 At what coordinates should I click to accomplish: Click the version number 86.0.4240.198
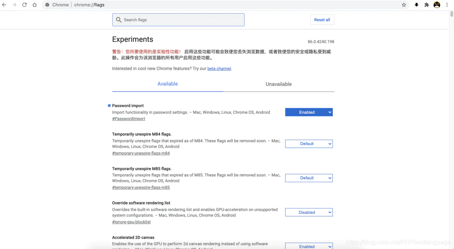(x=321, y=42)
